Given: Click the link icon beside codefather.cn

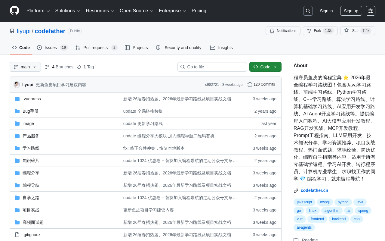Looking at the screenshot, I should click(296, 191).
